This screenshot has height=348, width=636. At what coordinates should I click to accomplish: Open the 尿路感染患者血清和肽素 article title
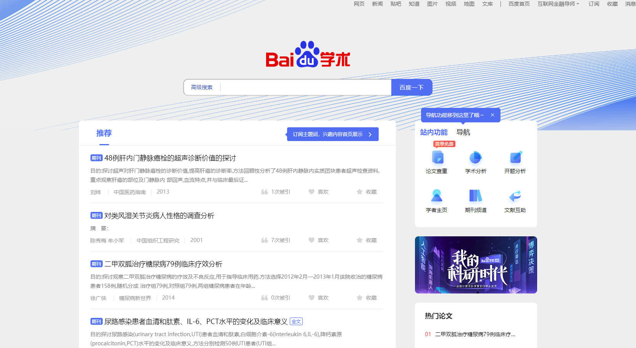pyautogui.click(x=195, y=321)
